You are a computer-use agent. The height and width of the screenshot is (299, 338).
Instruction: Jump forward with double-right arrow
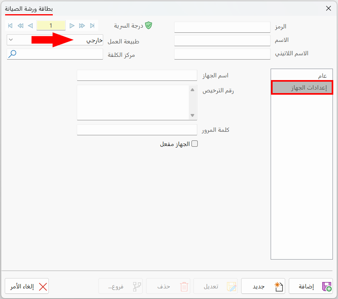click(82, 26)
